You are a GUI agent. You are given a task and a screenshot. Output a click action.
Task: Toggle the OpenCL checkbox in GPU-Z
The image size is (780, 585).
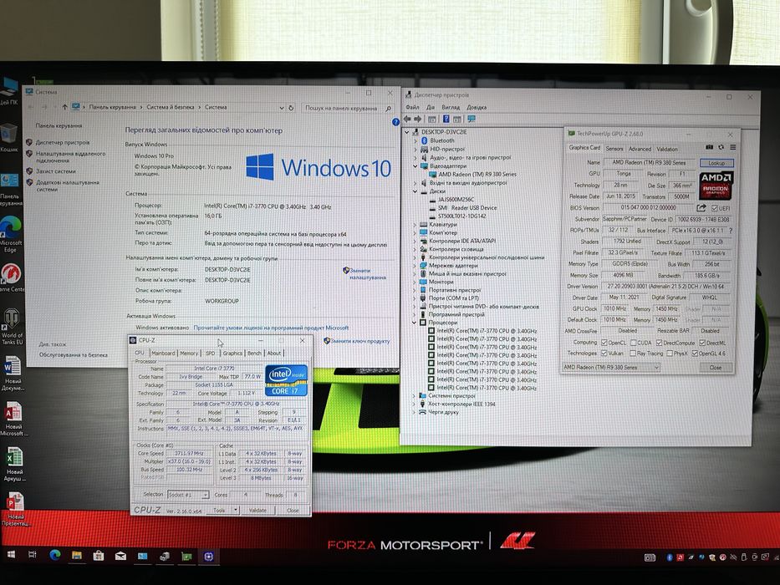pyautogui.click(x=604, y=343)
